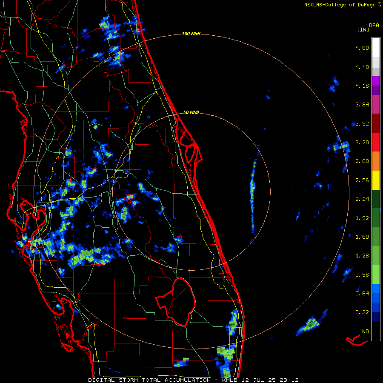Click the 3.52 legend value
The height and width of the screenshot is (383, 383).
362,123
